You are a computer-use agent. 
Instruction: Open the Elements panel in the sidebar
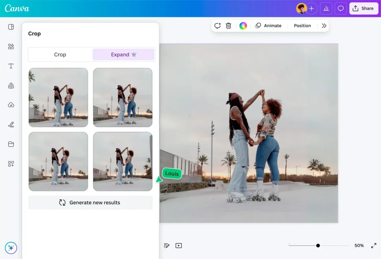11,46
